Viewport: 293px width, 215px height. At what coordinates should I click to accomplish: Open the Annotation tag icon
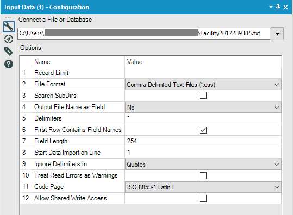(9, 52)
